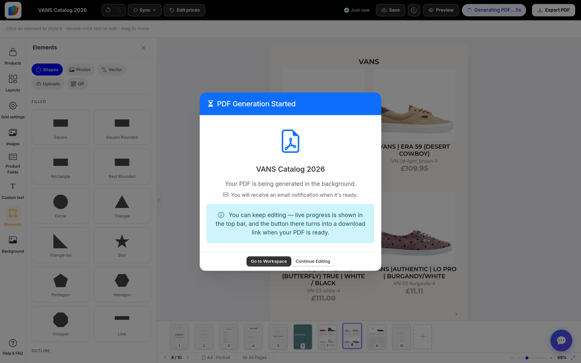Insert the Triangle shape

click(x=122, y=206)
